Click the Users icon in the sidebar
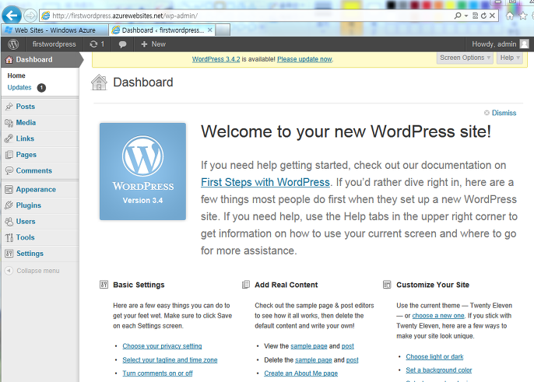 coord(9,222)
